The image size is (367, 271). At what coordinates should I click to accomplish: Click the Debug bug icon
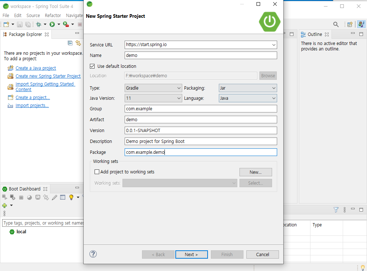click(39, 24)
